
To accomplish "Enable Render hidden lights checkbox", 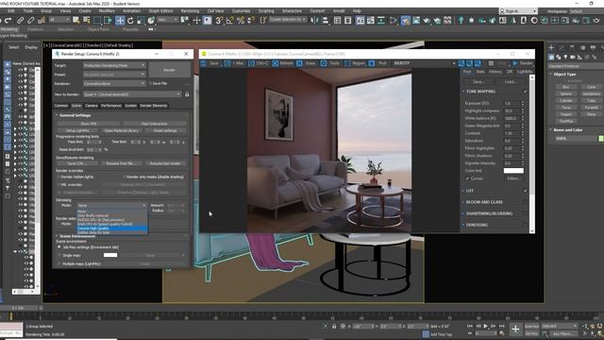I will click(59, 177).
